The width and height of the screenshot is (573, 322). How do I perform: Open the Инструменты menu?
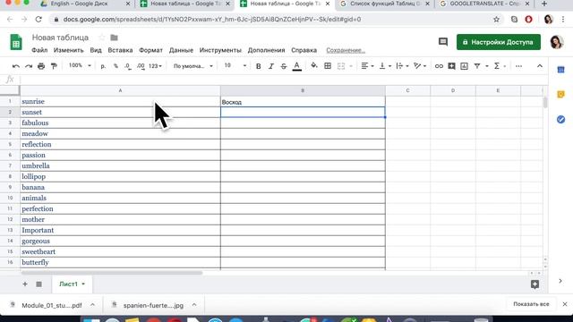[220, 50]
